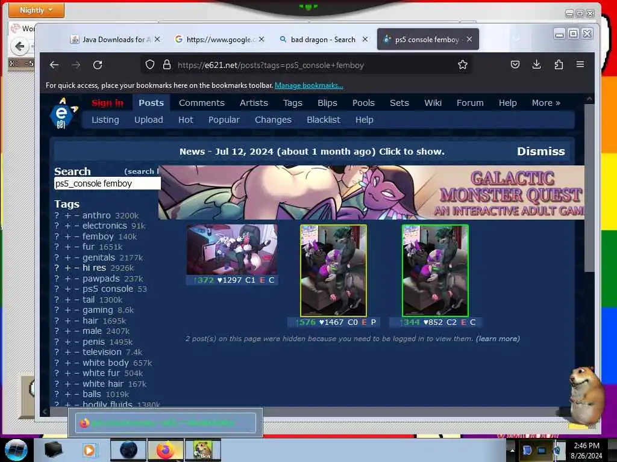This screenshot has height=462, width=617.
Task: Open the Nightly dropdown menu
Action: [36, 10]
